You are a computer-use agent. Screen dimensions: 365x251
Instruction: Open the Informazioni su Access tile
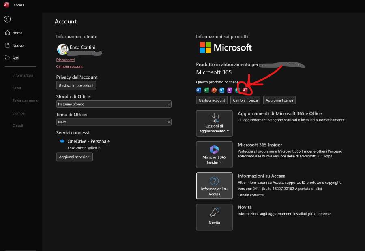[x=214, y=186]
